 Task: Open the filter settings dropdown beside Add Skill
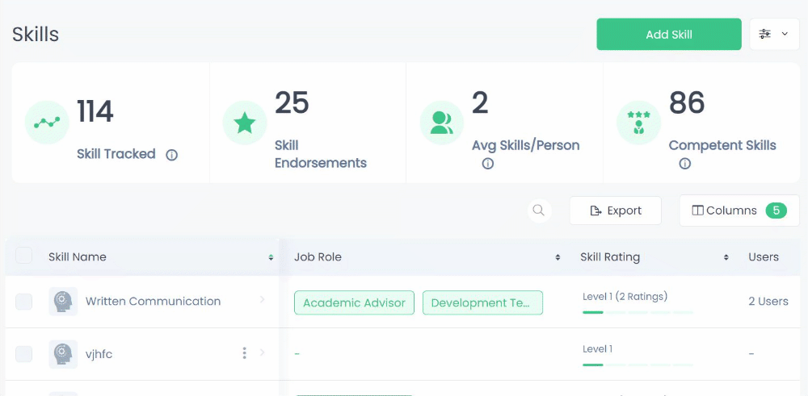(774, 35)
